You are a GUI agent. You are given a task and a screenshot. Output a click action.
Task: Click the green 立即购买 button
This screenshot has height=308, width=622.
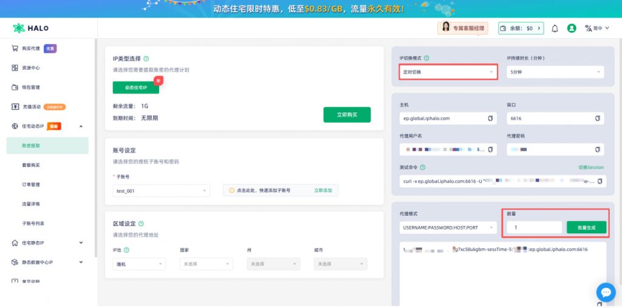coord(346,115)
